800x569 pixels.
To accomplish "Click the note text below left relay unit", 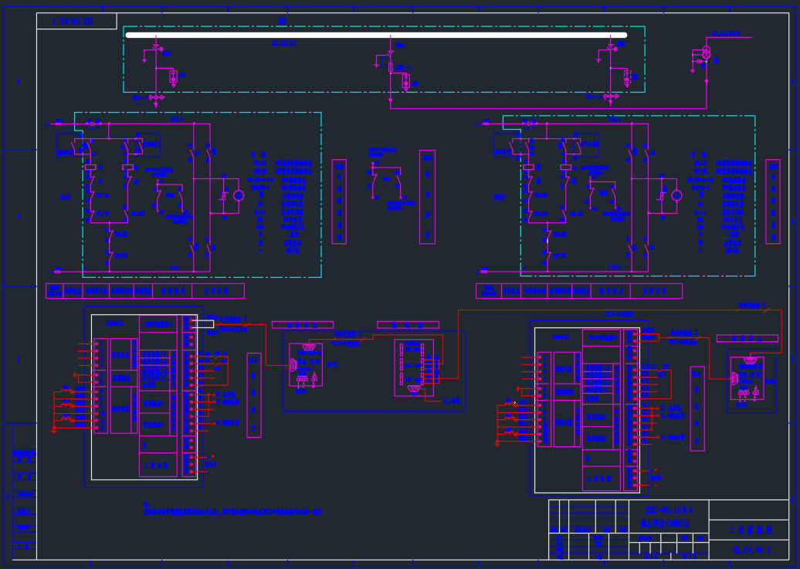I will [232, 511].
